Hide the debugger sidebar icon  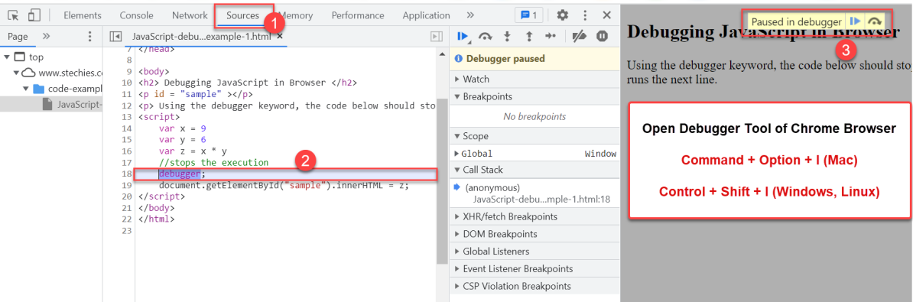[436, 37]
